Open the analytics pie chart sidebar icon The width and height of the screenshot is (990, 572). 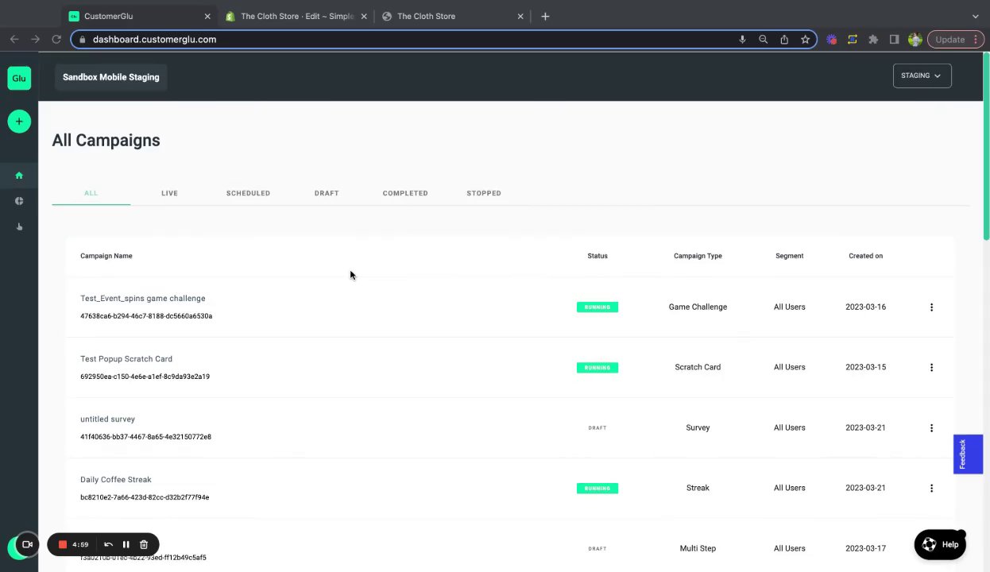19,201
